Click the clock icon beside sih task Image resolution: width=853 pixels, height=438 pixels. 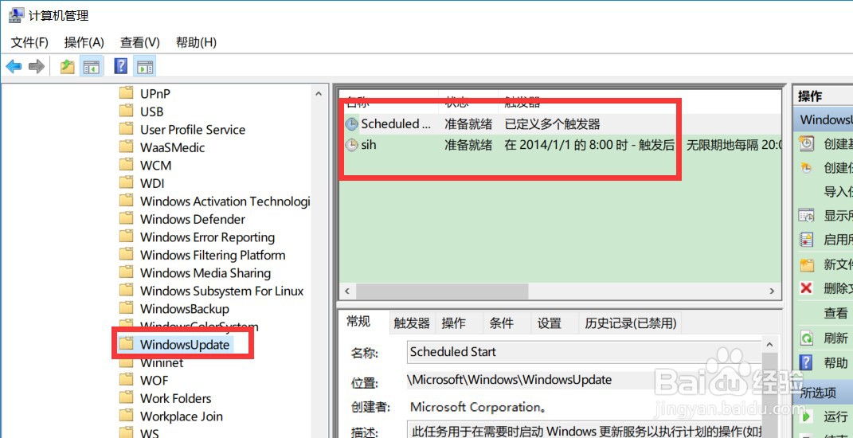(x=352, y=145)
